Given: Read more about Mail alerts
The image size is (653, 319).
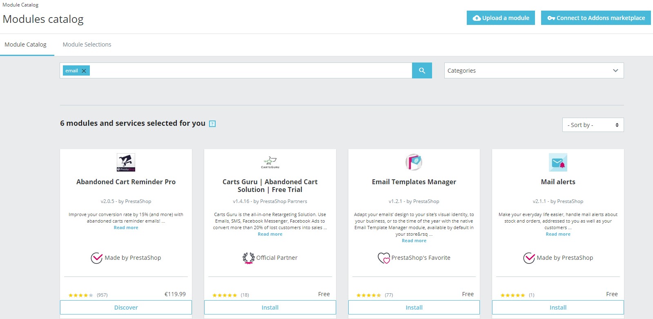Looking at the screenshot, I should click(x=558, y=234).
